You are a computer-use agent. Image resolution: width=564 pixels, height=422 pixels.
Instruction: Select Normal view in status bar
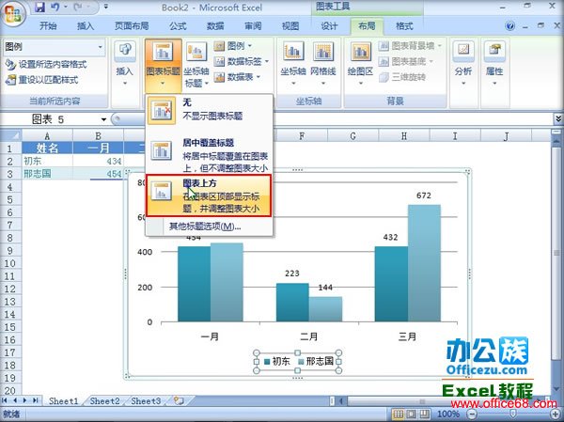398,414
